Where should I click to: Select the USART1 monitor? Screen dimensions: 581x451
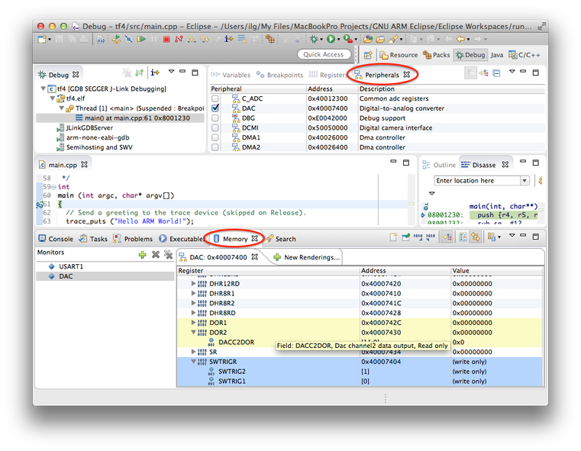click(x=71, y=266)
